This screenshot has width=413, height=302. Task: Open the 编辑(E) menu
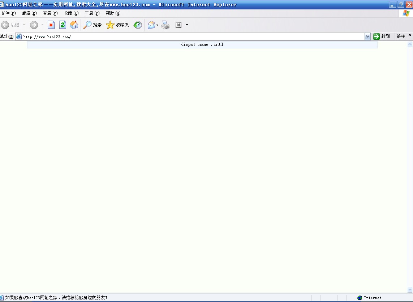pos(29,13)
